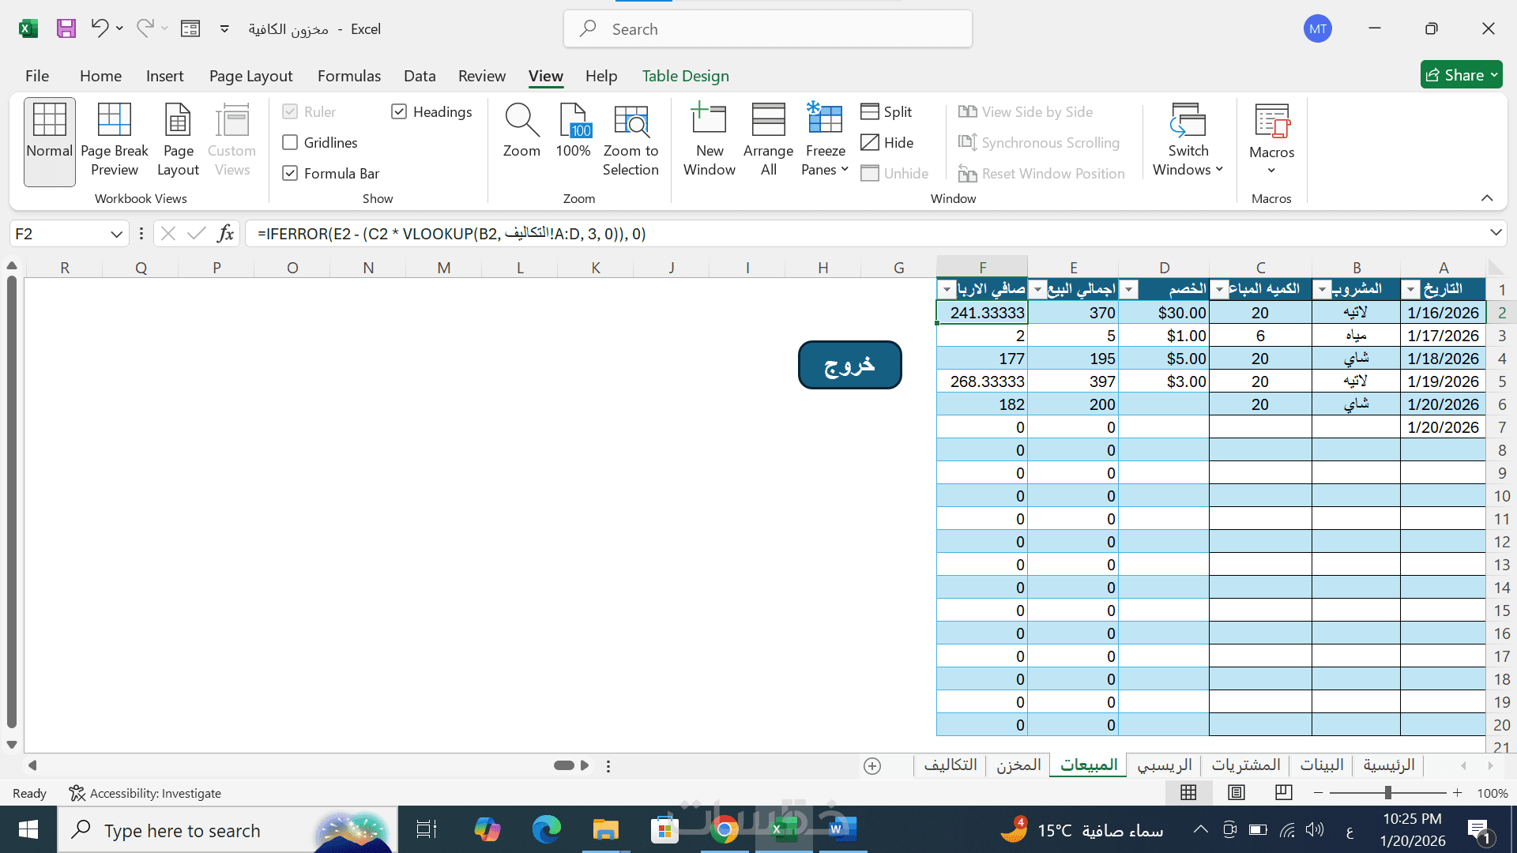Uncheck the Headings checkbox
This screenshot has width=1517, height=853.
(399, 112)
